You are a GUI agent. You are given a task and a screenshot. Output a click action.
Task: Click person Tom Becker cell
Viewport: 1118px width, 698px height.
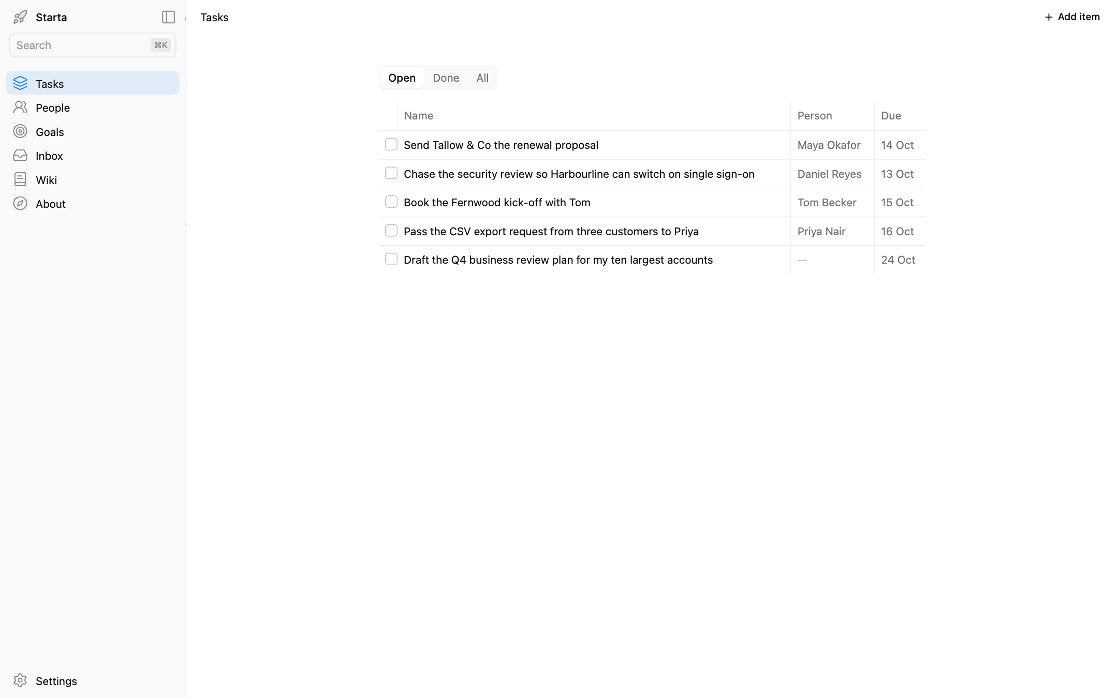click(x=827, y=202)
